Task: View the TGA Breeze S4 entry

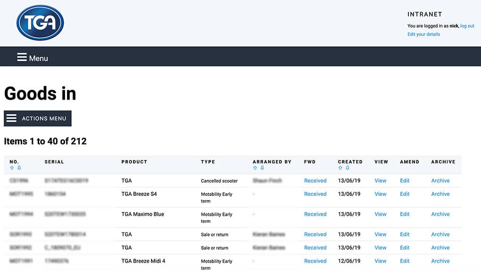Action: (381, 194)
